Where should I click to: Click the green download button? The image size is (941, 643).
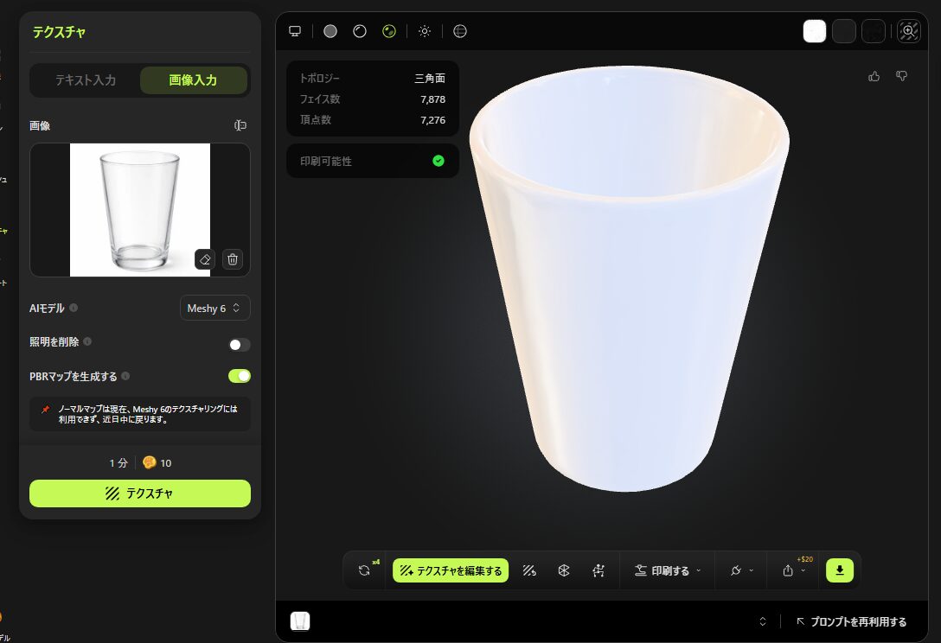click(x=839, y=570)
